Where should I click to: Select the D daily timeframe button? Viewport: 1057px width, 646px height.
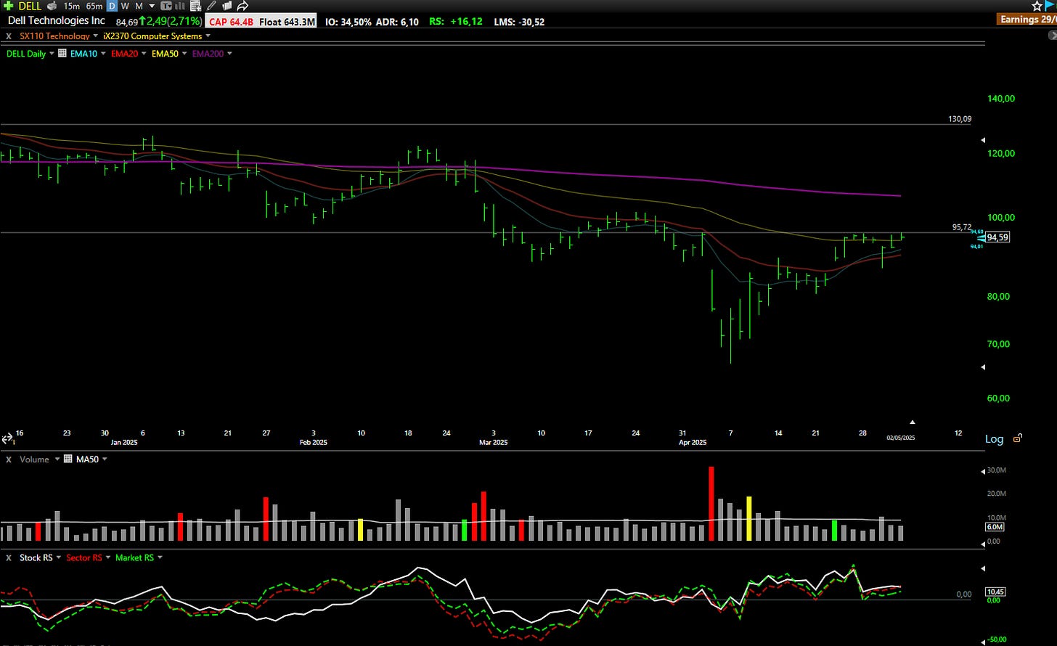[x=112, y=6]
